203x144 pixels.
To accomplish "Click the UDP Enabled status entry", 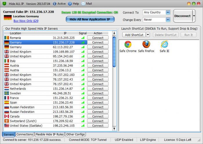I will tap(124, 140).
